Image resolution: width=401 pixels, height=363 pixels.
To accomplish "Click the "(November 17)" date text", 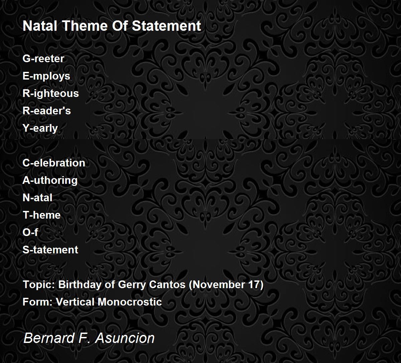I will click(x=226, y=285).
